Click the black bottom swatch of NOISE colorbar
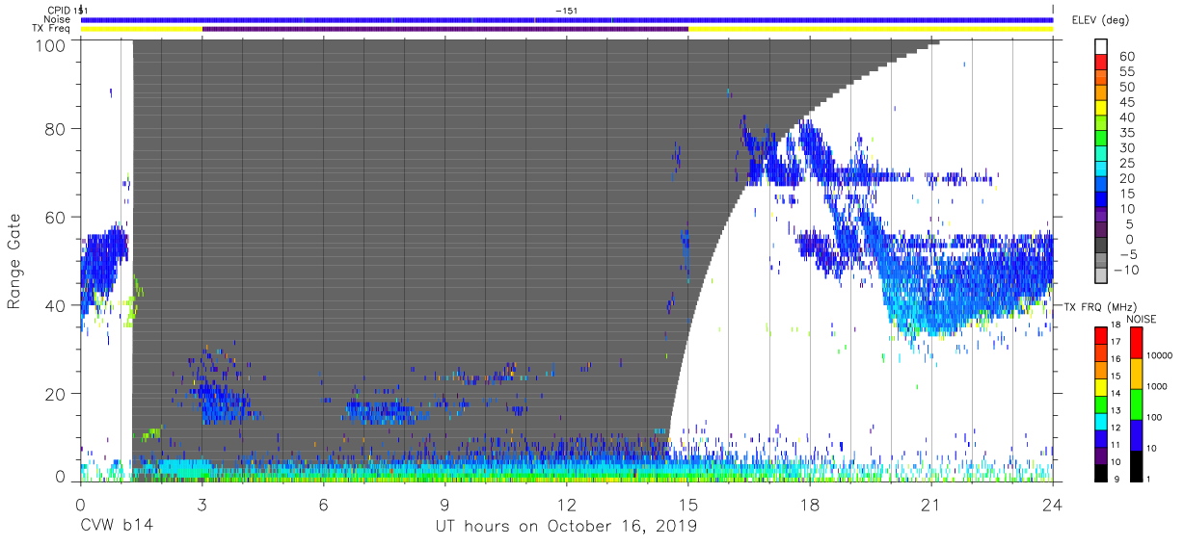1184x546 pixels. point(1135,466)
